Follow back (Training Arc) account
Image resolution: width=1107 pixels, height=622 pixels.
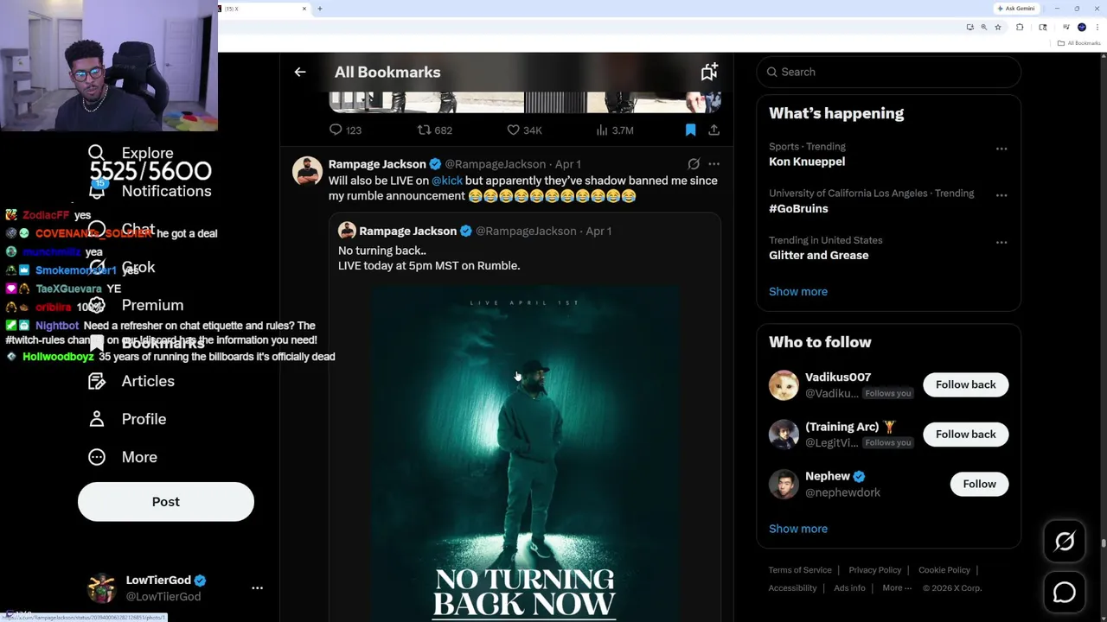(x=965, y=434)
